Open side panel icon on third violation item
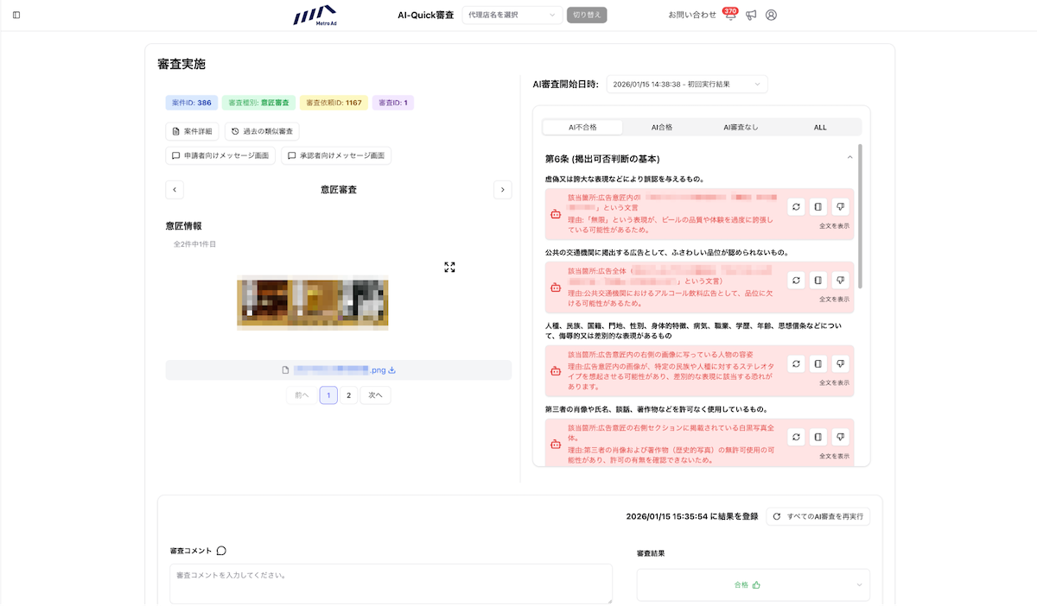This screenshot has width=1037, height=606. 818,363
